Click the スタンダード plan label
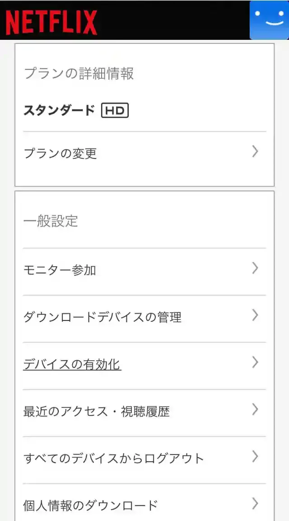Image resolution: width=289 pixels, height=521 pixels. [59, 110]
